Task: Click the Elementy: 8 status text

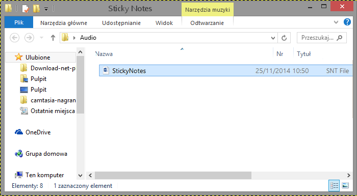Action: pyautogui.click(x=28, y=186)
